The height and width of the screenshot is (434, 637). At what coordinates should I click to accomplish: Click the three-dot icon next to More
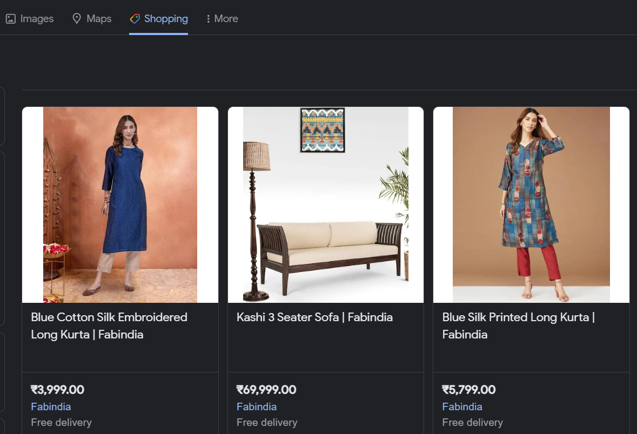208,18
